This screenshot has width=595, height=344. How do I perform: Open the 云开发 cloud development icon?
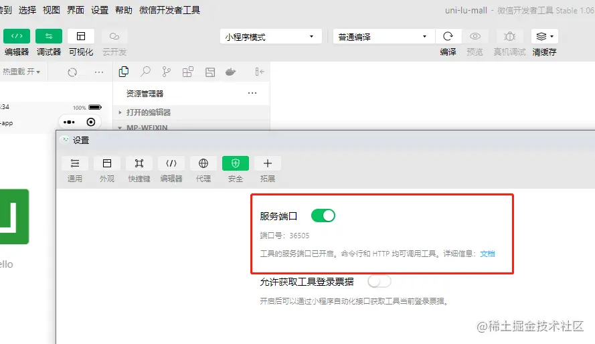pos(114,36)
